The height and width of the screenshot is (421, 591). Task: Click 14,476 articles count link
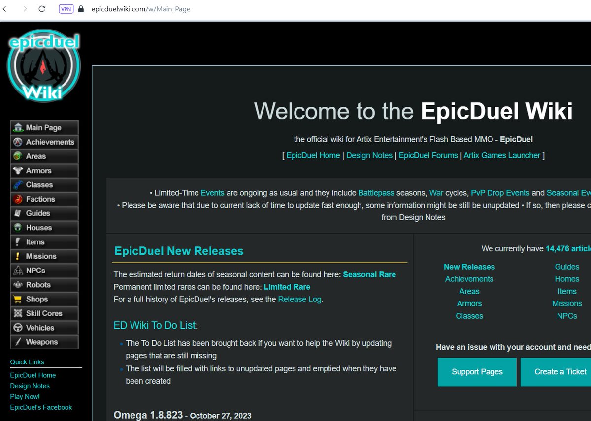[568, 249]
